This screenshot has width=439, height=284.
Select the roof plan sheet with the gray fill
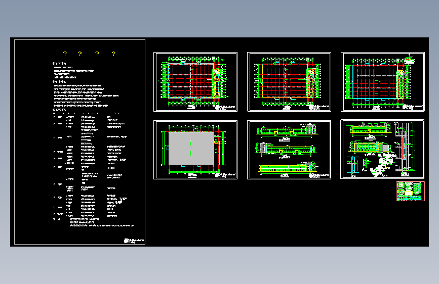(195, 150)
